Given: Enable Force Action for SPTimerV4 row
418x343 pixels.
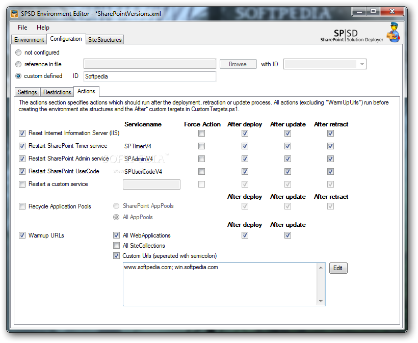Looking at the screenshot, I should point(201,146).
